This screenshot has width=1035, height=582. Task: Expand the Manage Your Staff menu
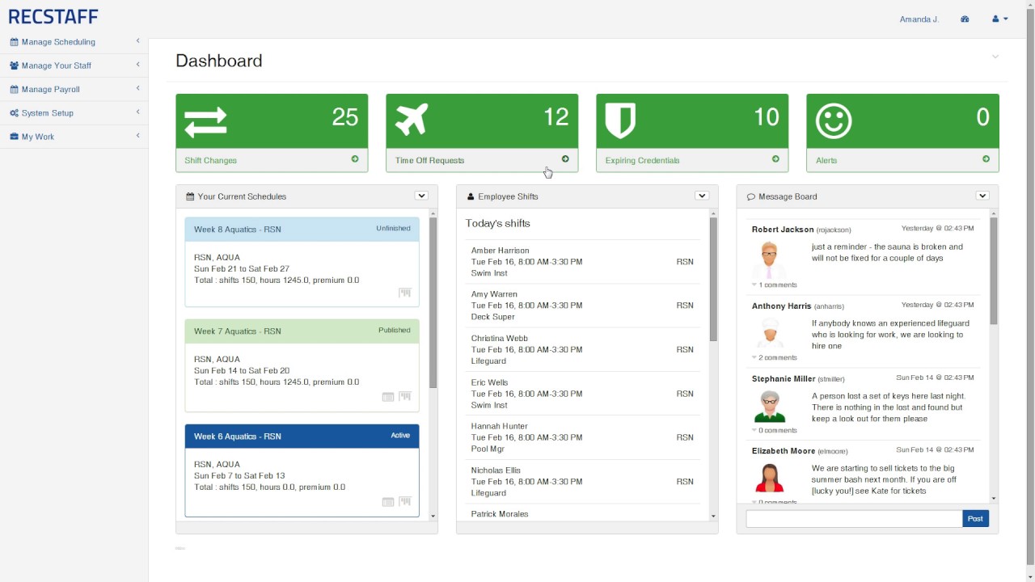74,65
